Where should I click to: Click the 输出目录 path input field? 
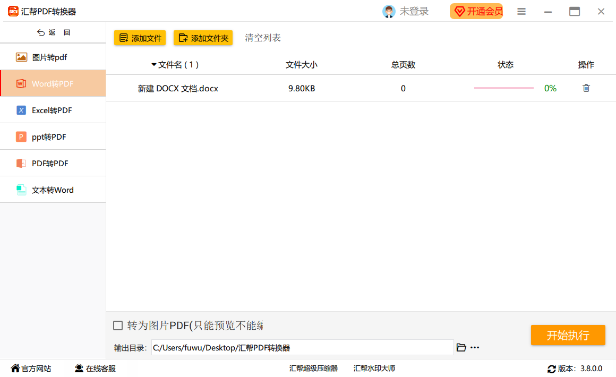tap(303, 348)
